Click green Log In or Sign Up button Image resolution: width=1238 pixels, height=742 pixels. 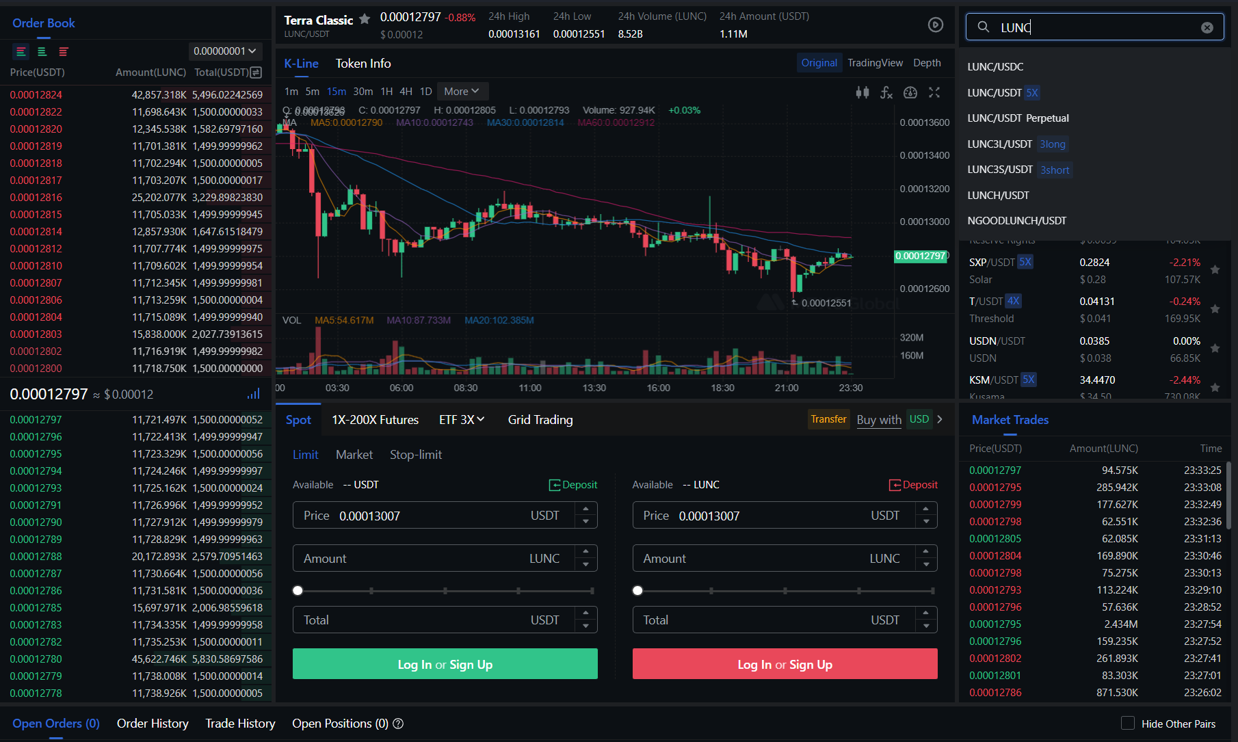click(445, 664)
